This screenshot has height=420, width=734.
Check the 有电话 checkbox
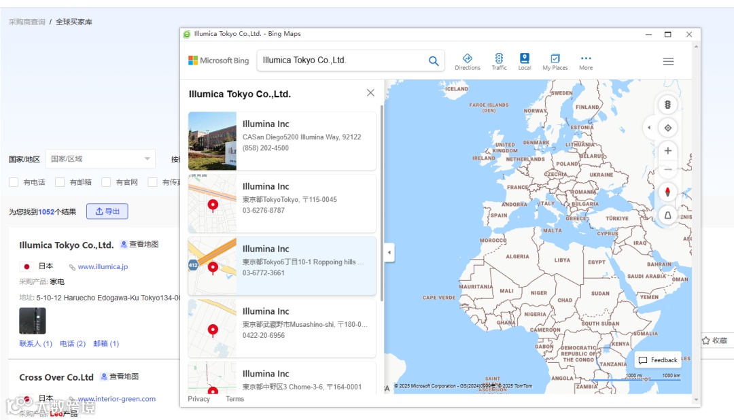(x=14, y=182)
